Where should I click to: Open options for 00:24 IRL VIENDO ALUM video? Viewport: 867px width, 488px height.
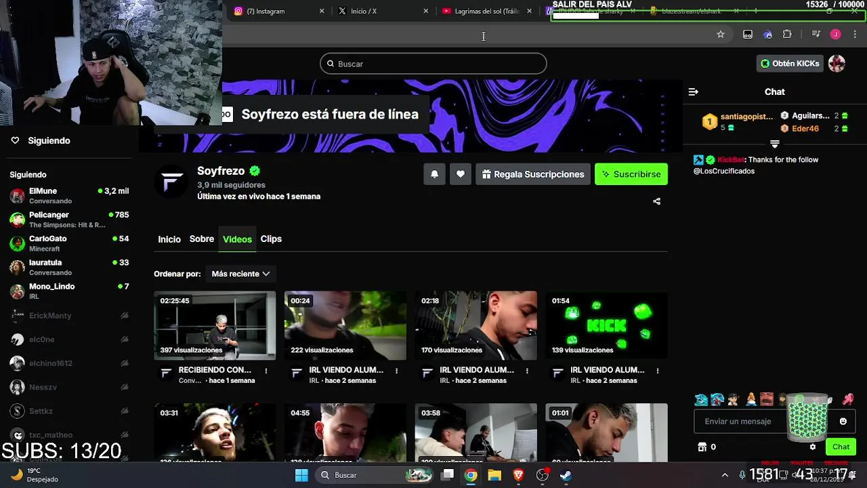point(397,371)
